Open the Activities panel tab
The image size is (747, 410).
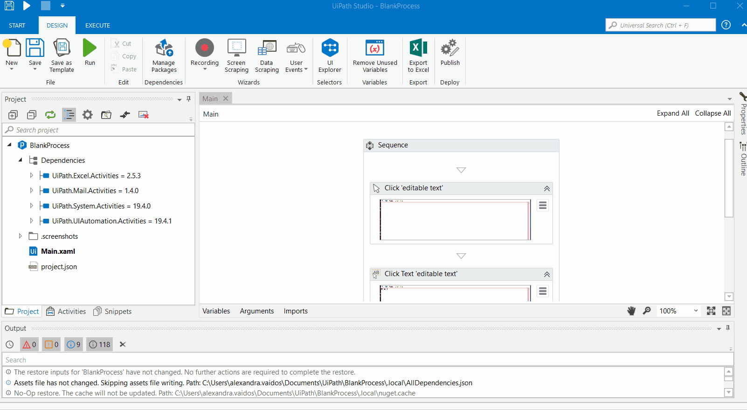coord(66,312)
